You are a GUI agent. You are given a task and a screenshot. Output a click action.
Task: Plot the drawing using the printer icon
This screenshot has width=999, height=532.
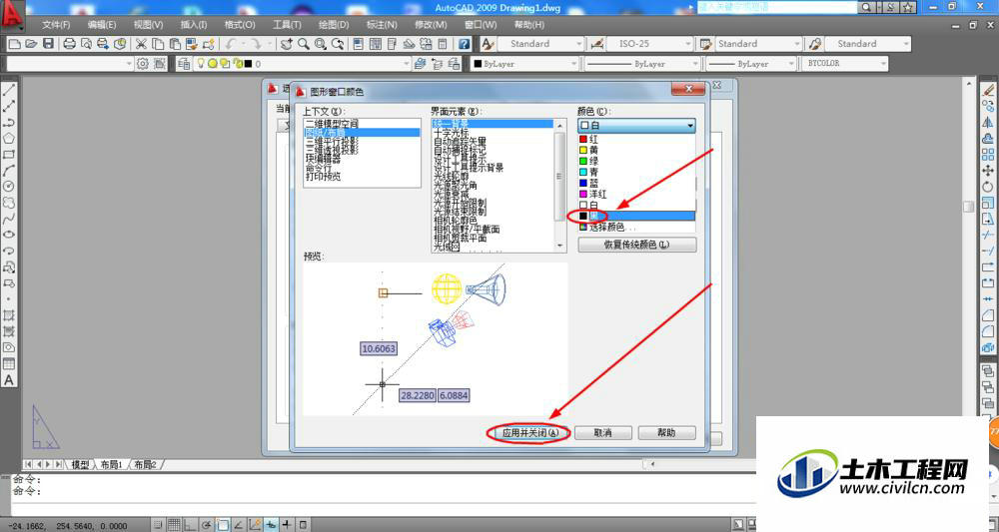(70, 44)
